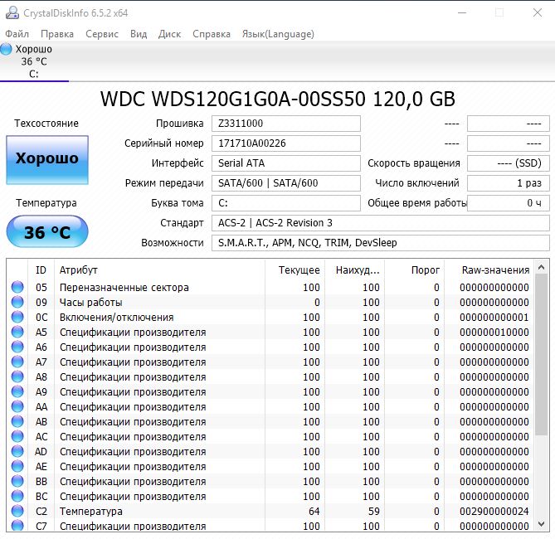The image size is (555, 539).
Task: Click the blue Хорошо health status button
Action: pos(47,159)
